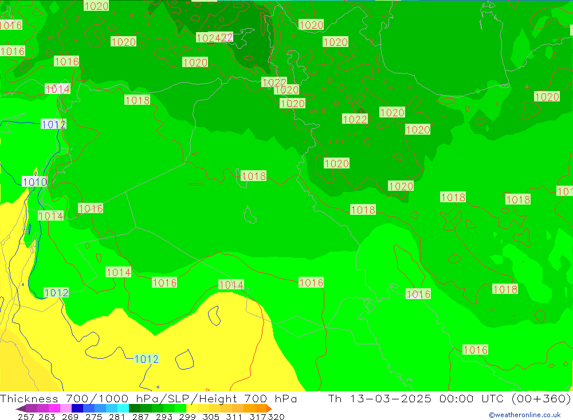Click the legend value 275
The image size is (573, 420).
(93, 417)
